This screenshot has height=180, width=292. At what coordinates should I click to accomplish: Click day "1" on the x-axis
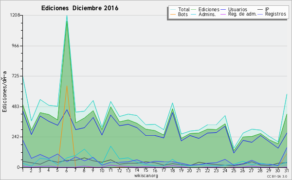(23, 170)
